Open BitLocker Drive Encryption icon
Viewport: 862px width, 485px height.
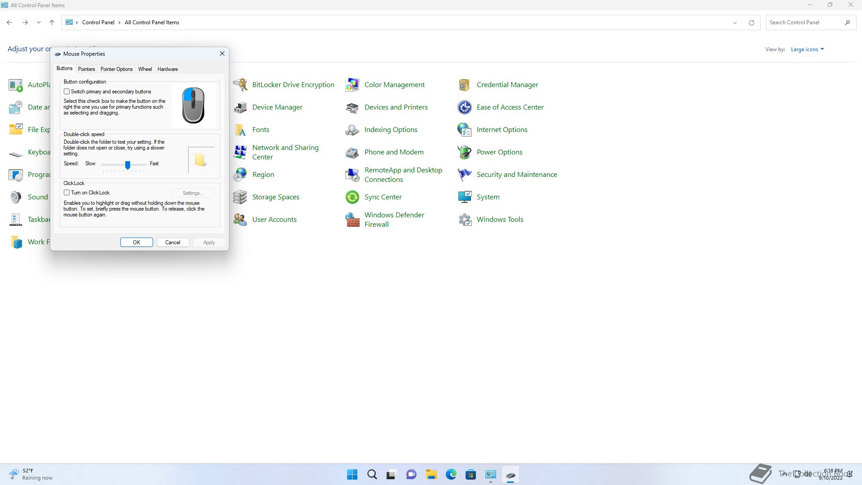[x=240, y=84]
